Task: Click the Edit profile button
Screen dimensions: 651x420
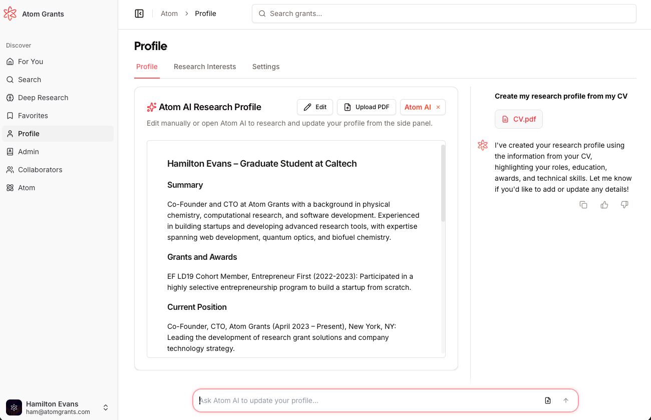Action: [x=315, y=107]
